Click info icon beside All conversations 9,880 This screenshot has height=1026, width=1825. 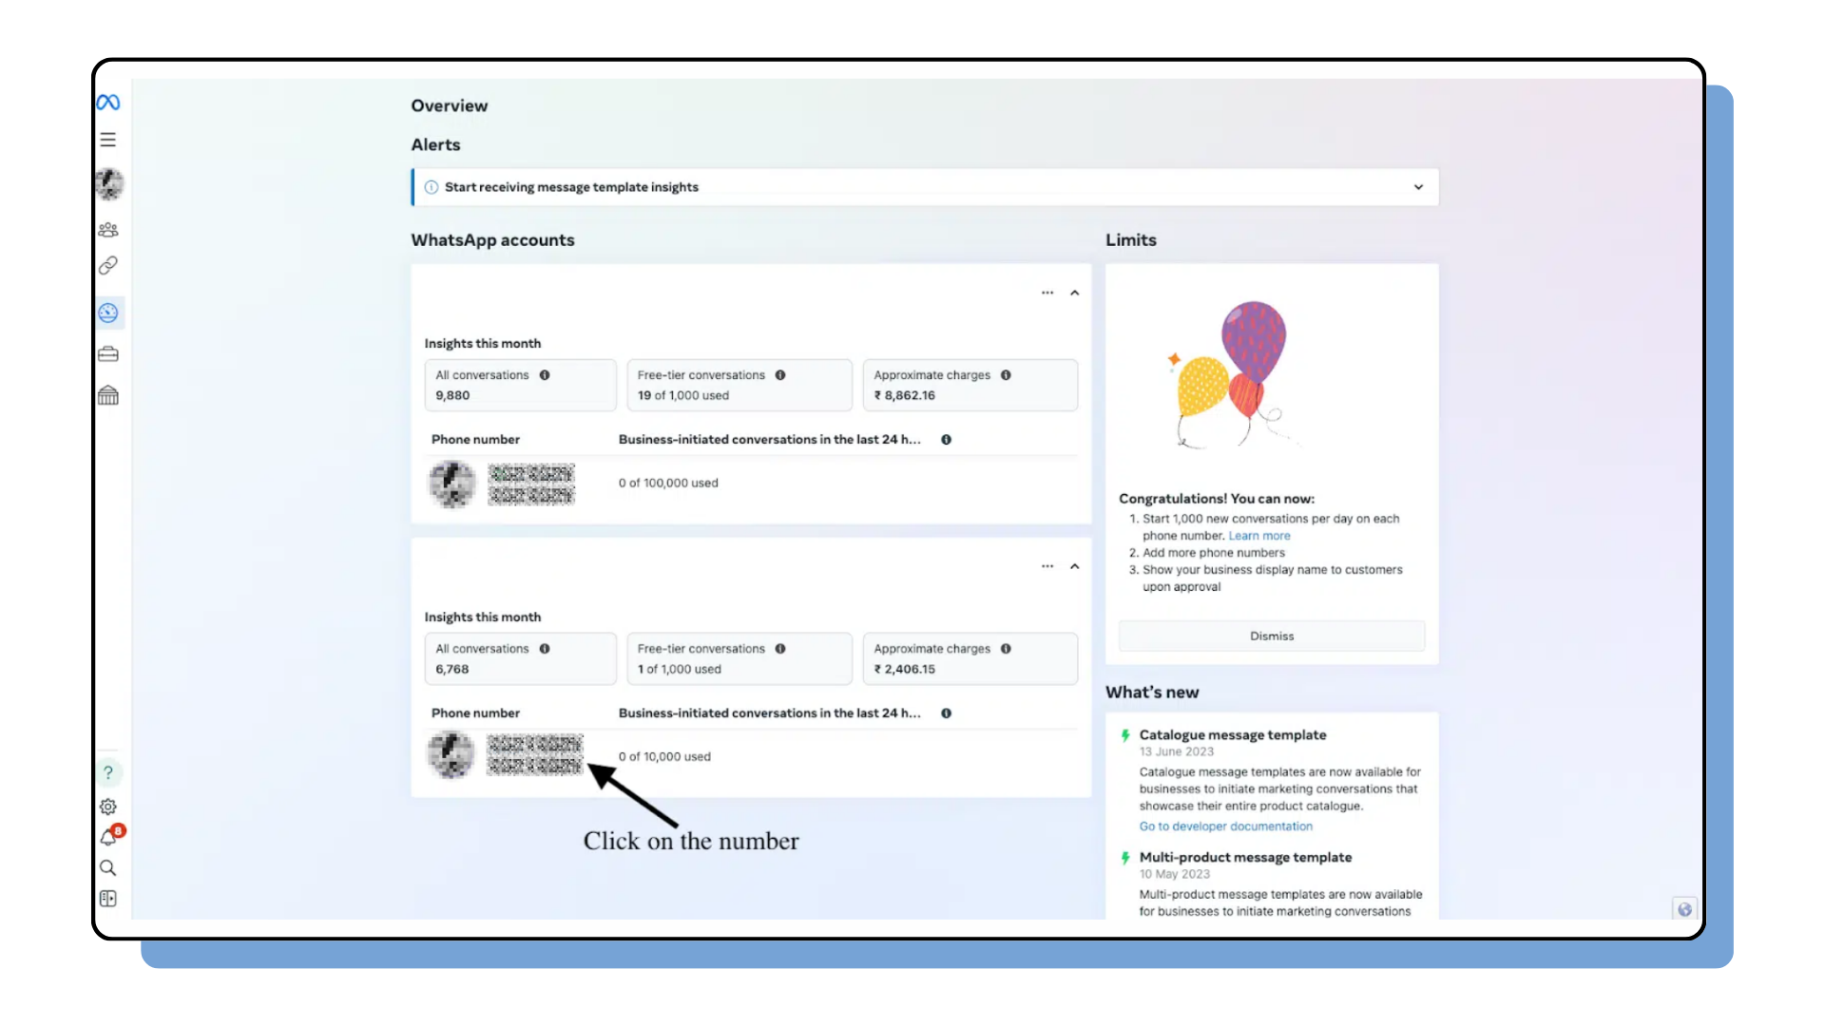(545, 375)
